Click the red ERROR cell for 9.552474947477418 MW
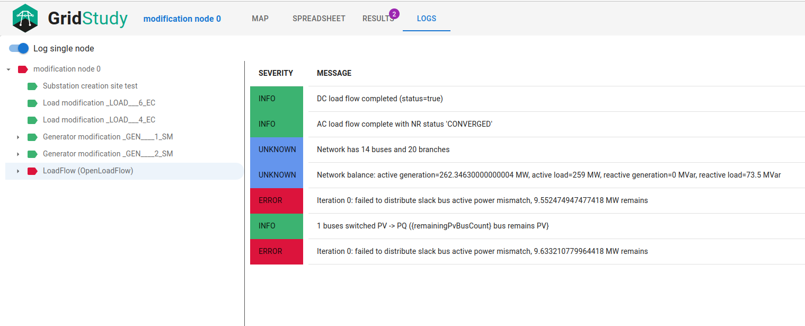 pos(277,201)
